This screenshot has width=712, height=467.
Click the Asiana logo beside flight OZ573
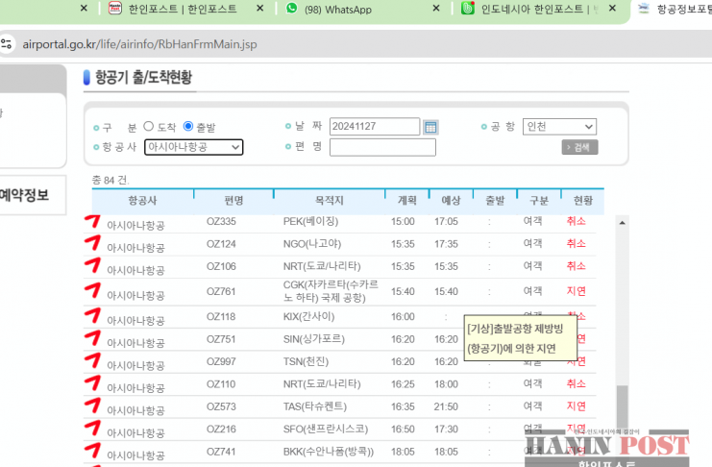tap(92, 406)
